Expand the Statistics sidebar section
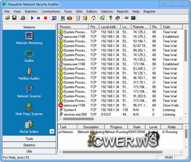191x162 pixels. pyautogui.click(x=29, y=145)
